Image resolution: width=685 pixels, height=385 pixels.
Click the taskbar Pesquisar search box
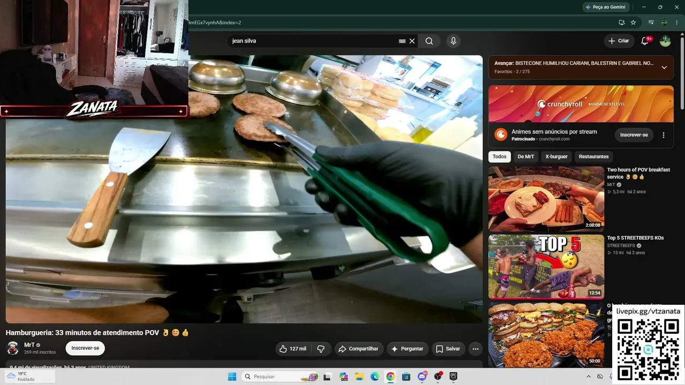[x=280, y=376]
